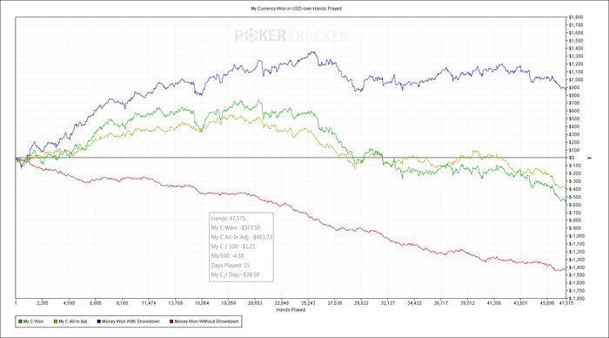Click the 47,575 x-axis tick label

click(x=565, y=303)
